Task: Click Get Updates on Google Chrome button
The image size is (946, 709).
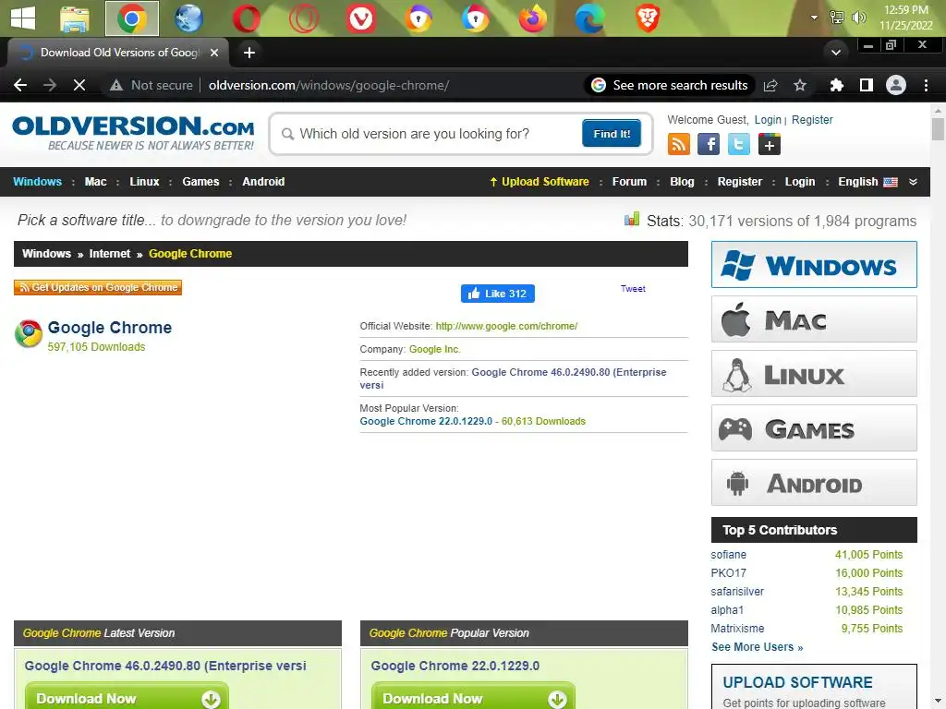Action: click(98, 288)
